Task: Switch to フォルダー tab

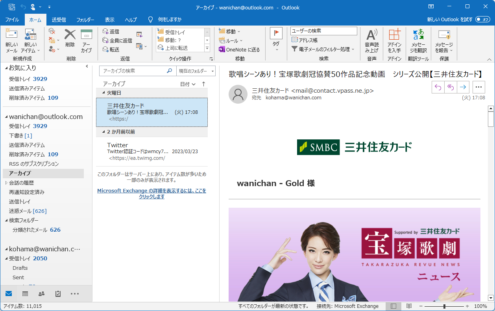Action: [85, 19]
